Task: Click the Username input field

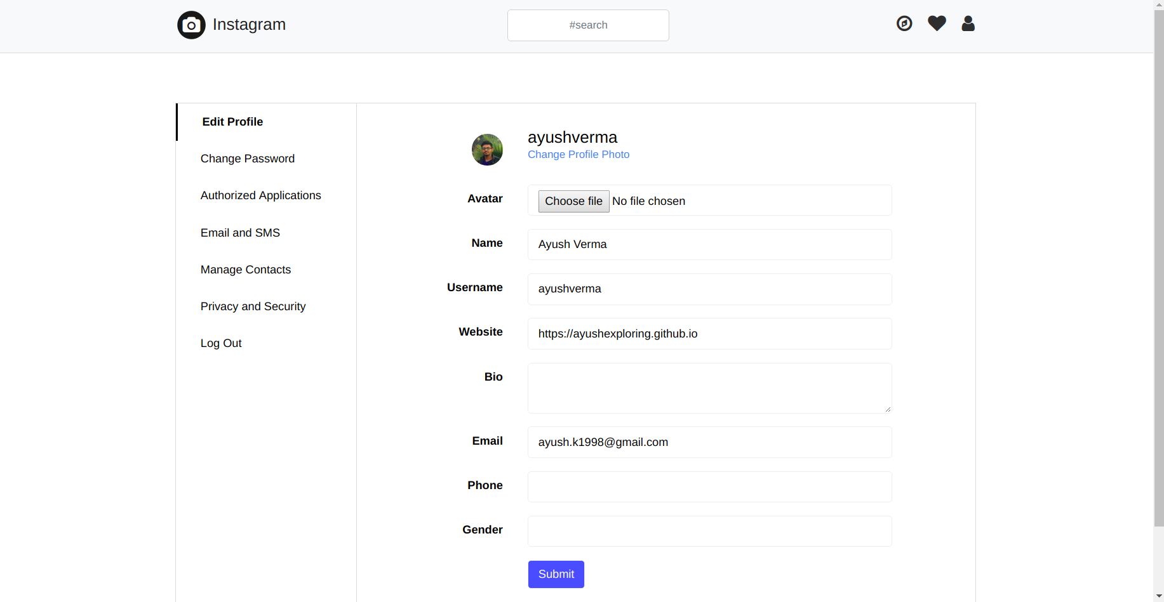Action: pos(710,289)
